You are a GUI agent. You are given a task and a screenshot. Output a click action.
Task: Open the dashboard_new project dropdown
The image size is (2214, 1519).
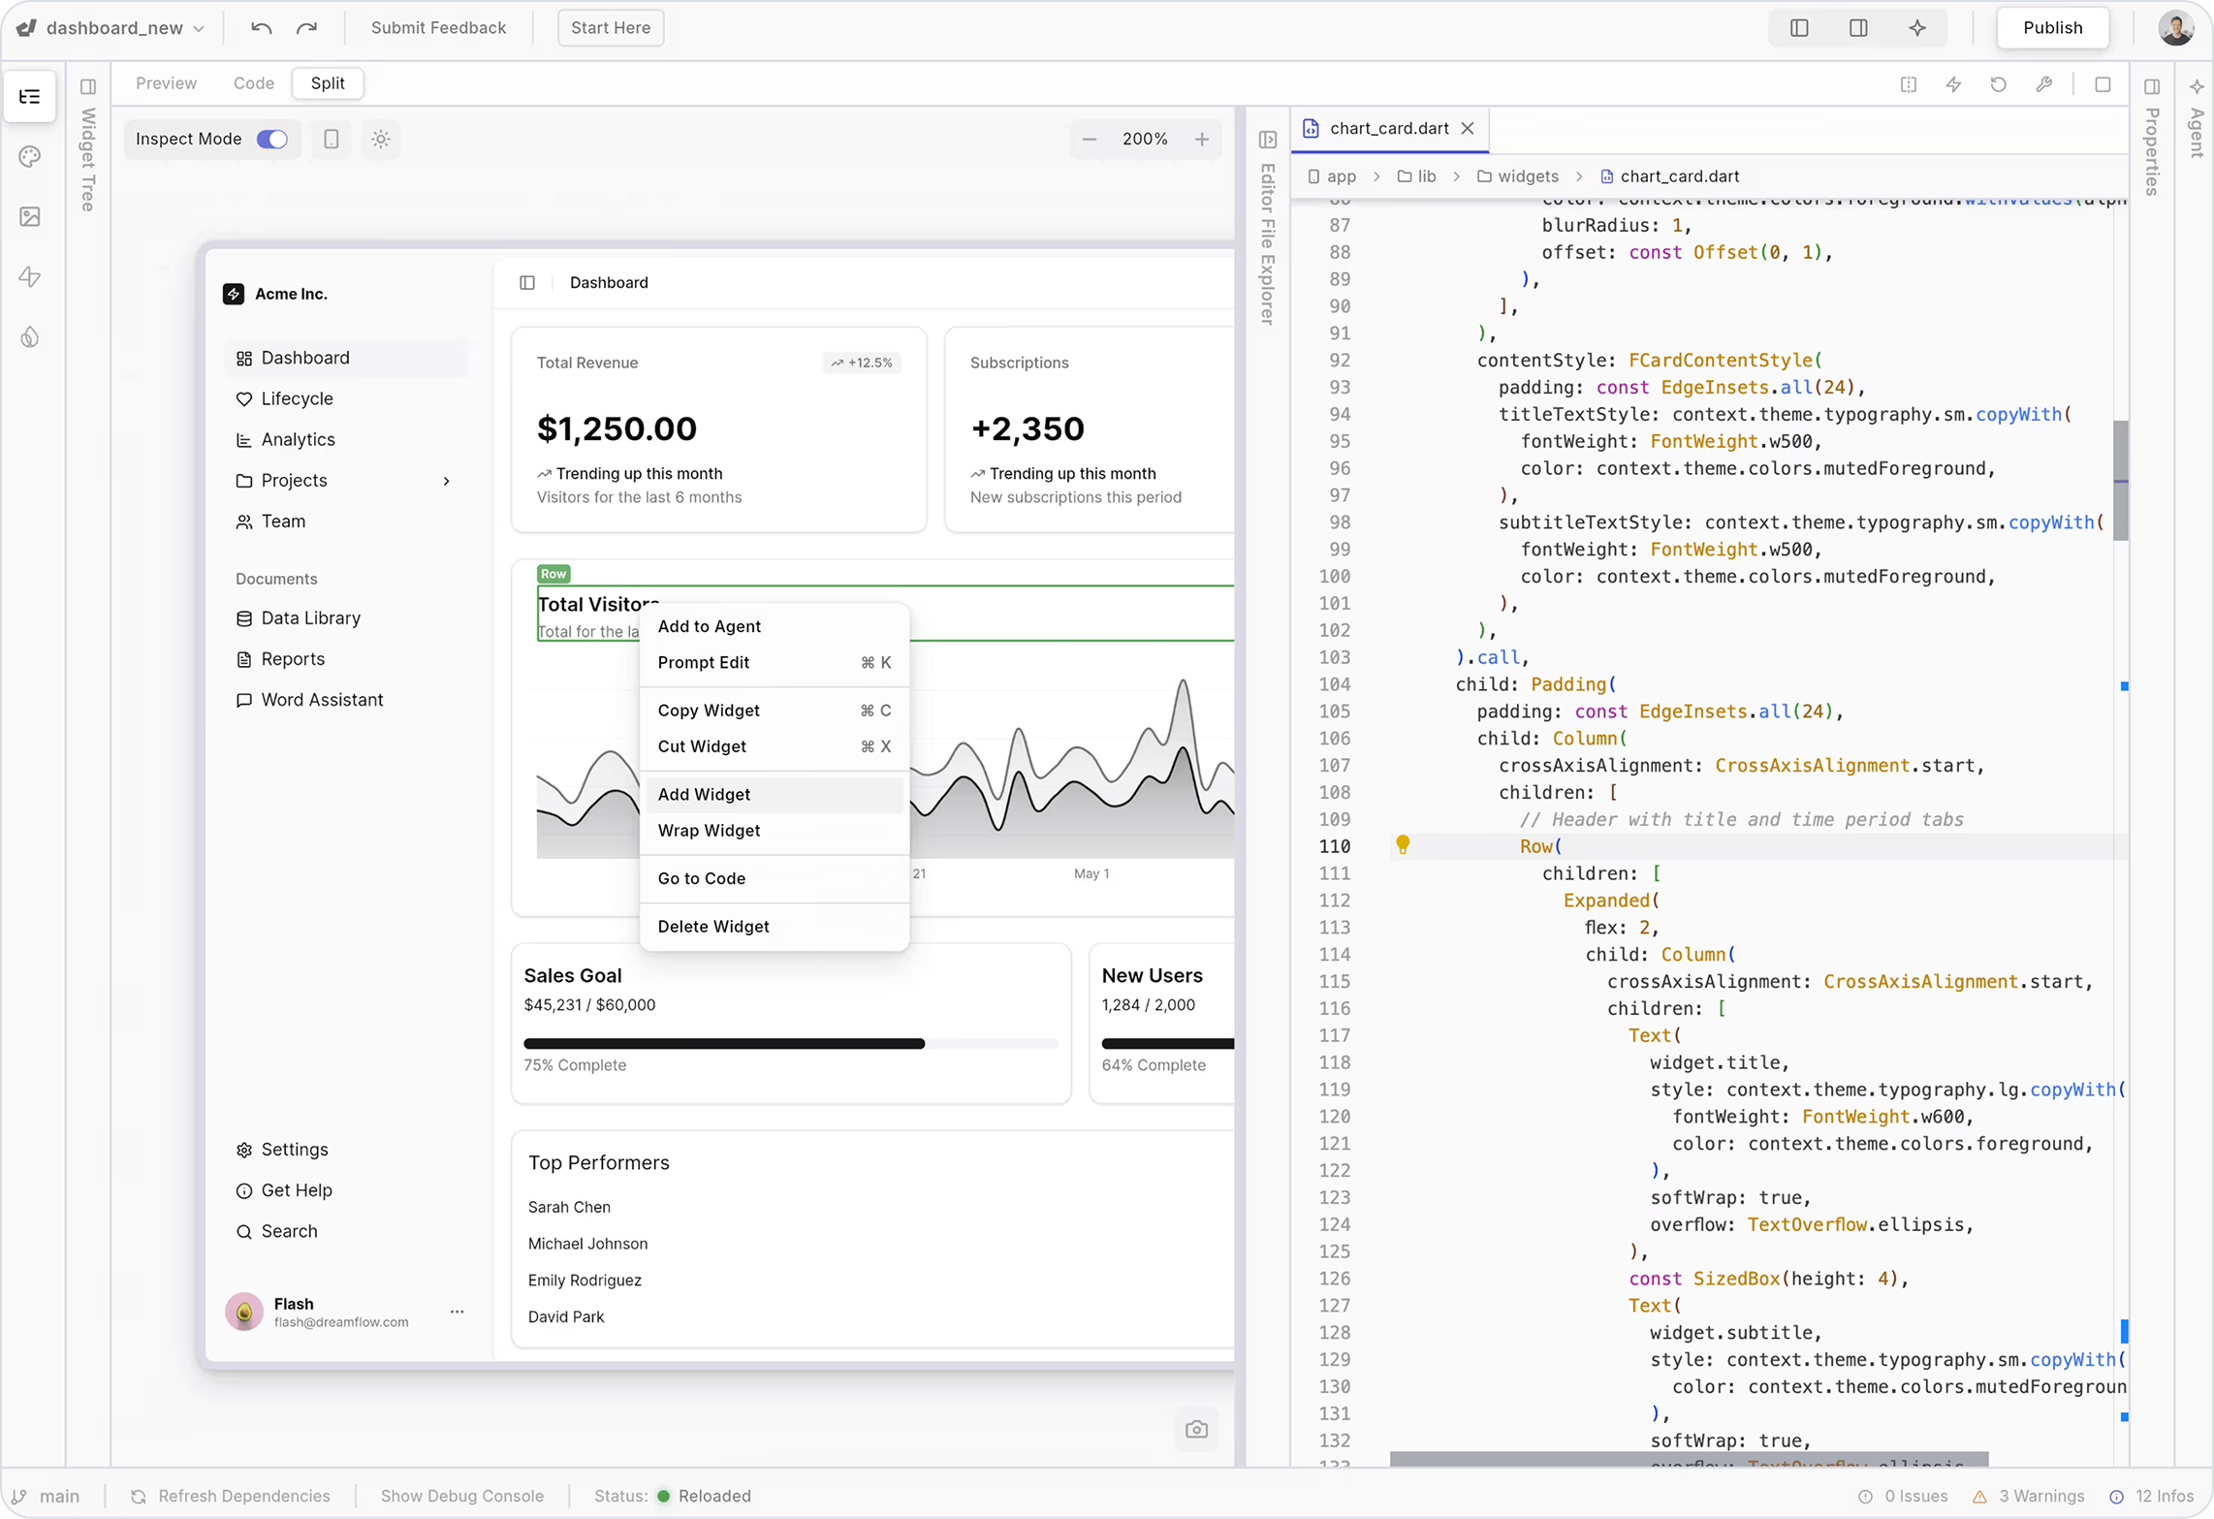[124, 28]
